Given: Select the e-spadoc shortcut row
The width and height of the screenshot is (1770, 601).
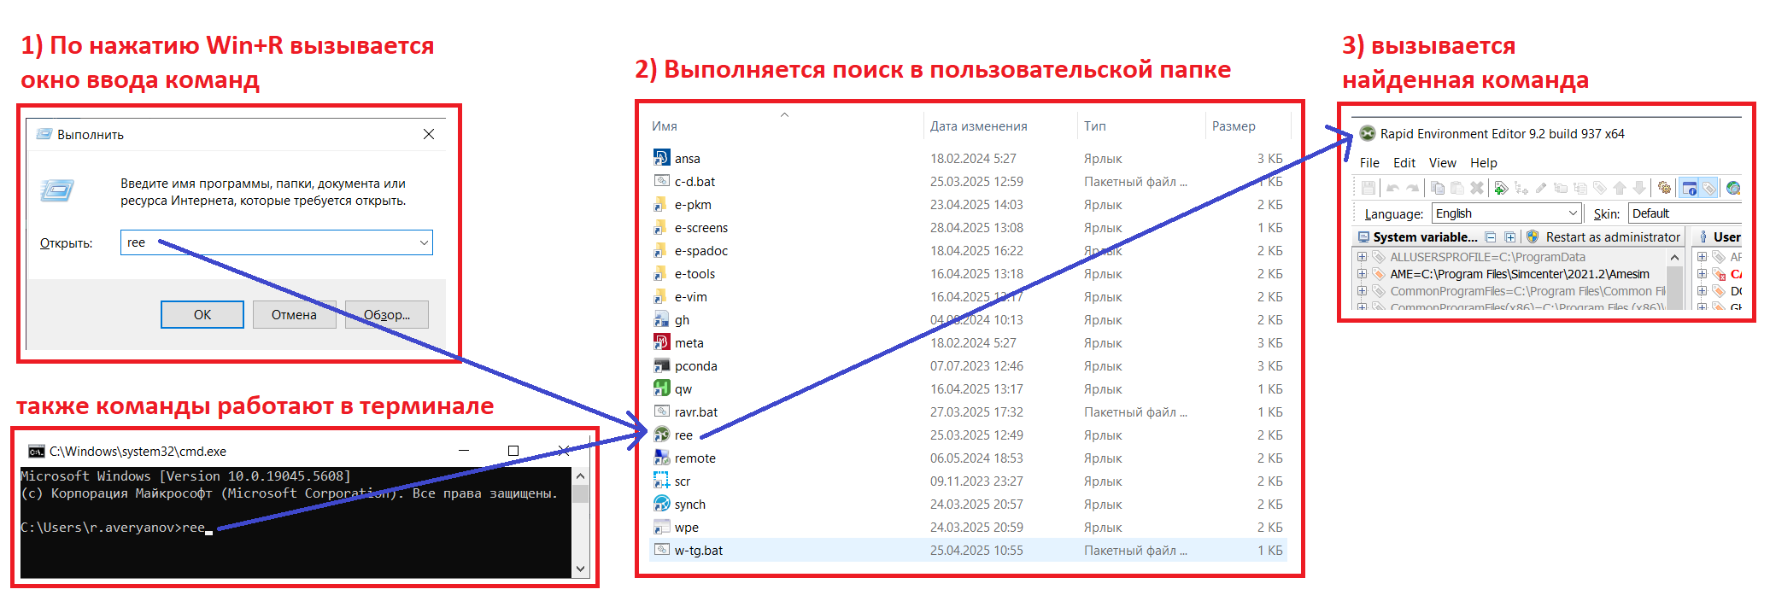Looking at the screenshot, I should click(970, 251).
